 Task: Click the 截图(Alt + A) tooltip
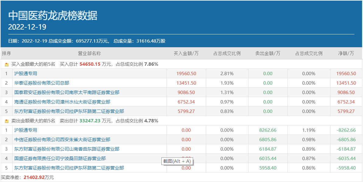(x=177, y=161)
